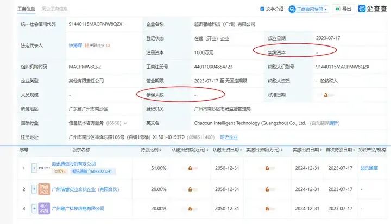Click lock icon for 认缴出资额 at 51.00% row

tap(190, 168)
